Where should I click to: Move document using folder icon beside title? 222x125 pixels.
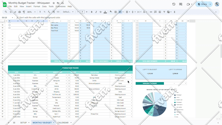pyautogui.click(x=58, y=3)
